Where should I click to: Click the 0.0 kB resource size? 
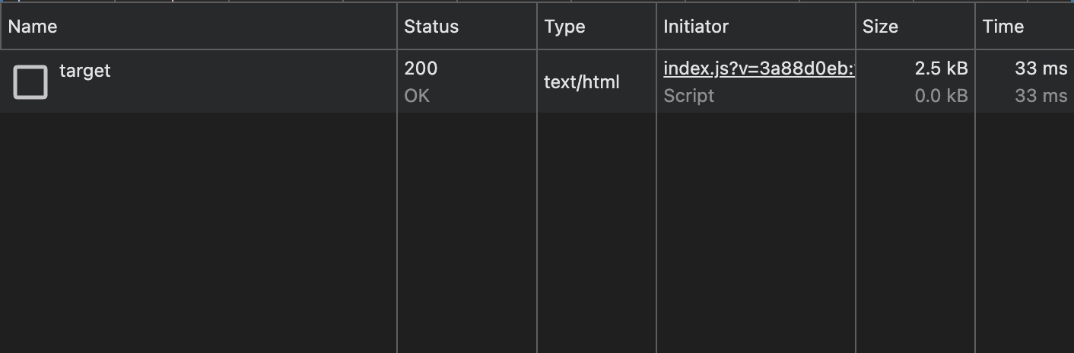point(941,96)
